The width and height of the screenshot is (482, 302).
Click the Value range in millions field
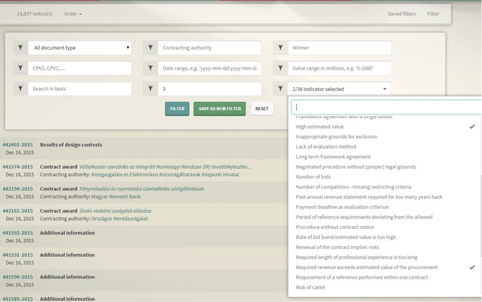click(x=340, y=68)
